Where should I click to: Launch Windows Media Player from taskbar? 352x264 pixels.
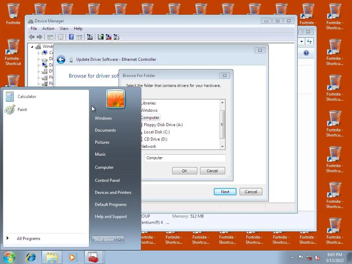(x=73, y=257)
